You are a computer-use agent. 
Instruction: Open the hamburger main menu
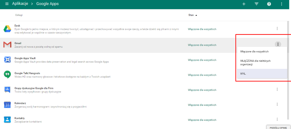coord(7,4)
